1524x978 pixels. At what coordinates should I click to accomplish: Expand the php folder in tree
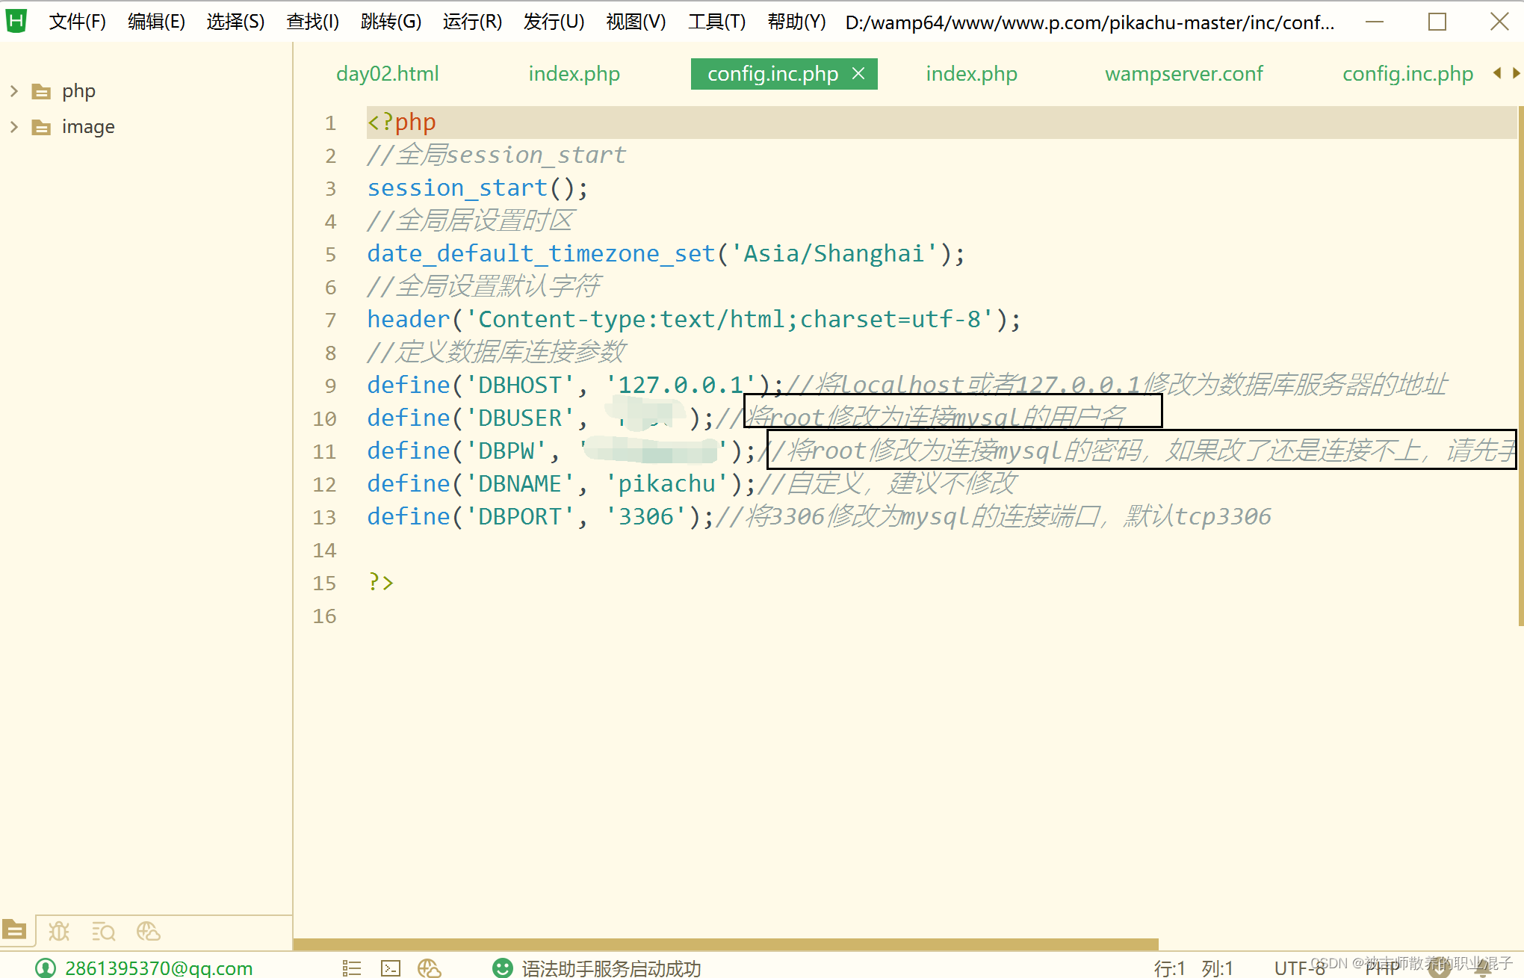14,91
